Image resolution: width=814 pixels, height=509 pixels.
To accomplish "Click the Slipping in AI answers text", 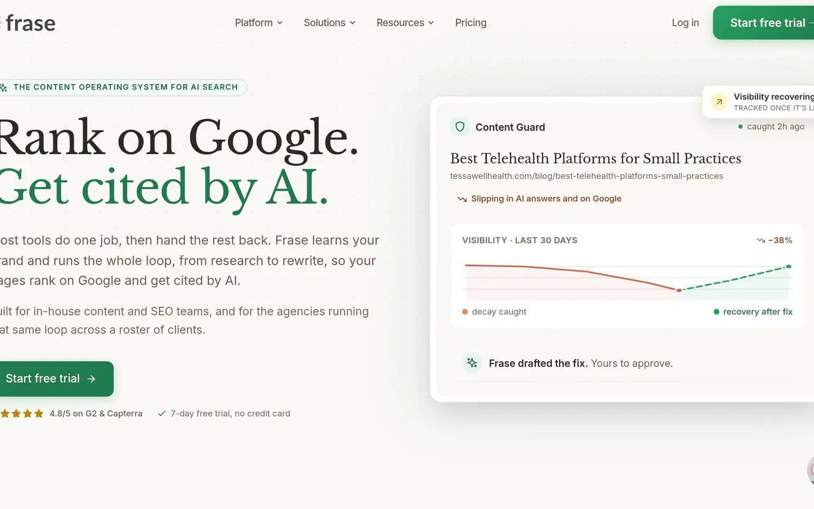I will [x=546, y=199].
